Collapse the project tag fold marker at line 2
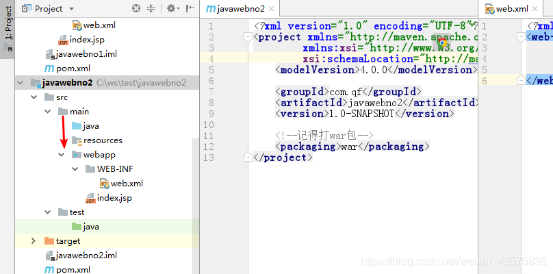Image resolution: width=553 pixels, height=274 pixels. pyautogui.click(x=248, y=37)
